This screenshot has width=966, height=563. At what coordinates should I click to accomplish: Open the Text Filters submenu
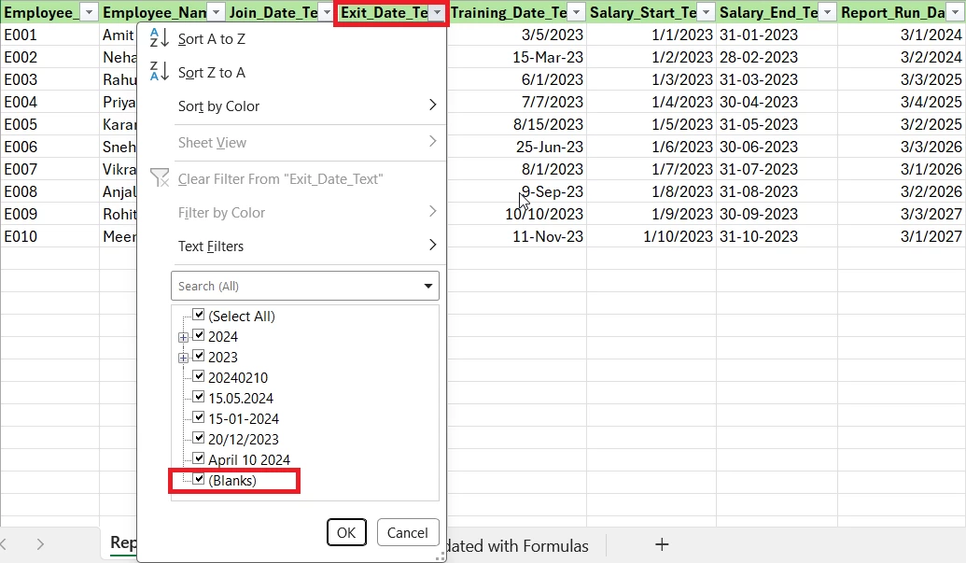(x=292, y=246)
